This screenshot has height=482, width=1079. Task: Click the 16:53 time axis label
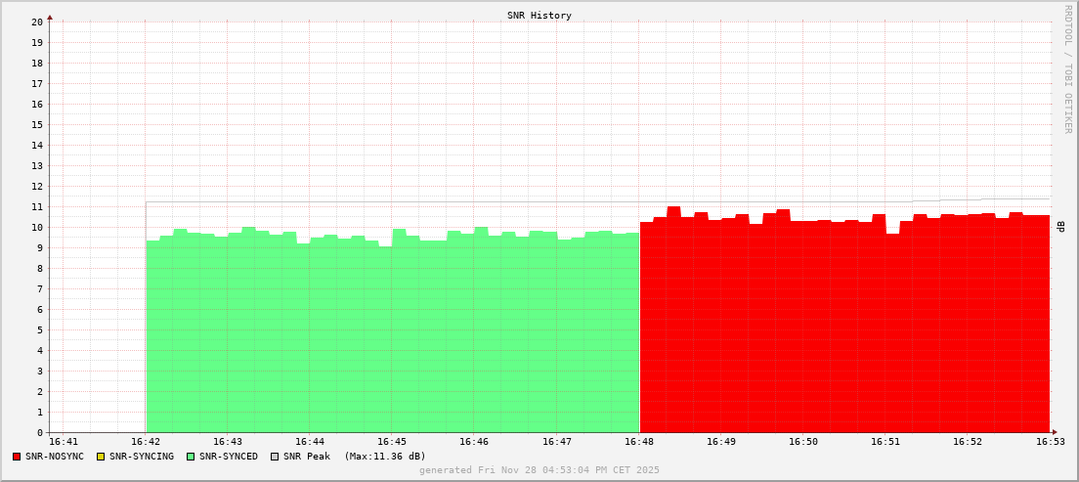[x=1050, y=442]
